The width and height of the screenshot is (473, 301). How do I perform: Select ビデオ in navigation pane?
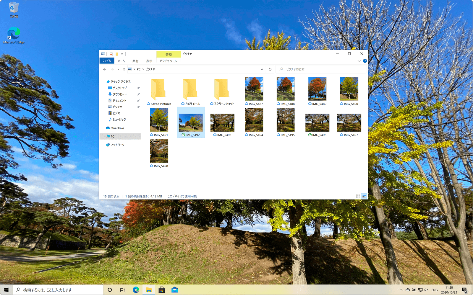pos(116,113)
